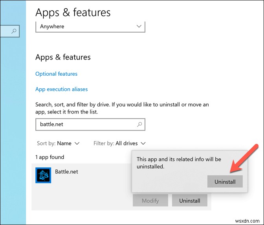Expand the Anywhere dropdown chevron

(139, 26)
